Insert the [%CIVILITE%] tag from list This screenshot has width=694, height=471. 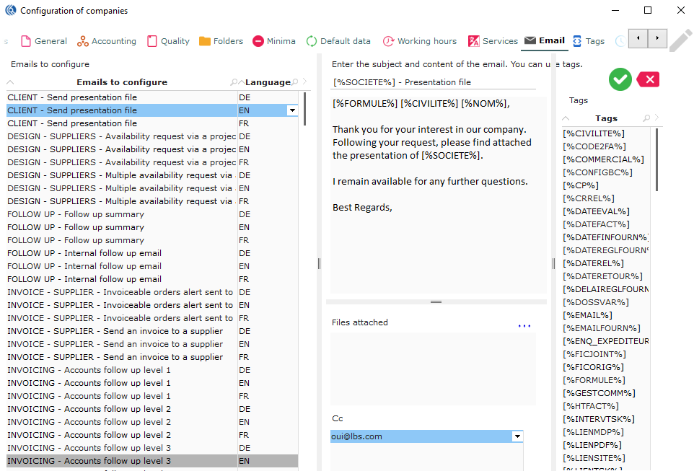click(594, 133)
